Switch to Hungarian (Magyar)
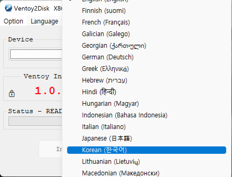Image resolution: width=232 pixels, height=177 pixels. (x=146, y=104)
